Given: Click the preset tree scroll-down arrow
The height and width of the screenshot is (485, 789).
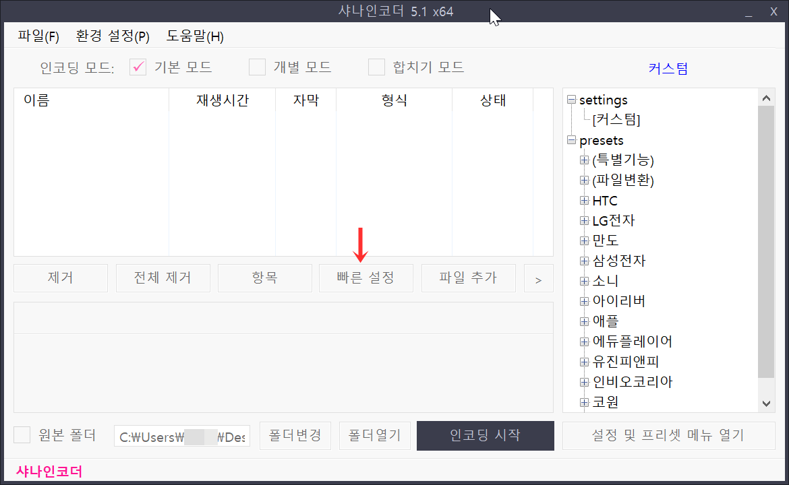Looking at the screenshot, I should pyautogui.click(x=766, y=403).
